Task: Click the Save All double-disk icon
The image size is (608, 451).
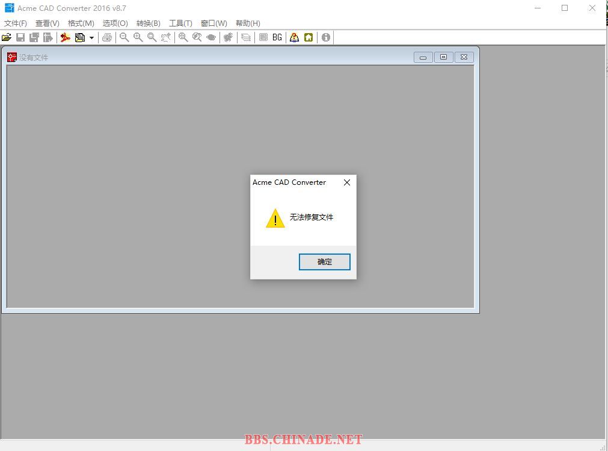Action: 34,37
